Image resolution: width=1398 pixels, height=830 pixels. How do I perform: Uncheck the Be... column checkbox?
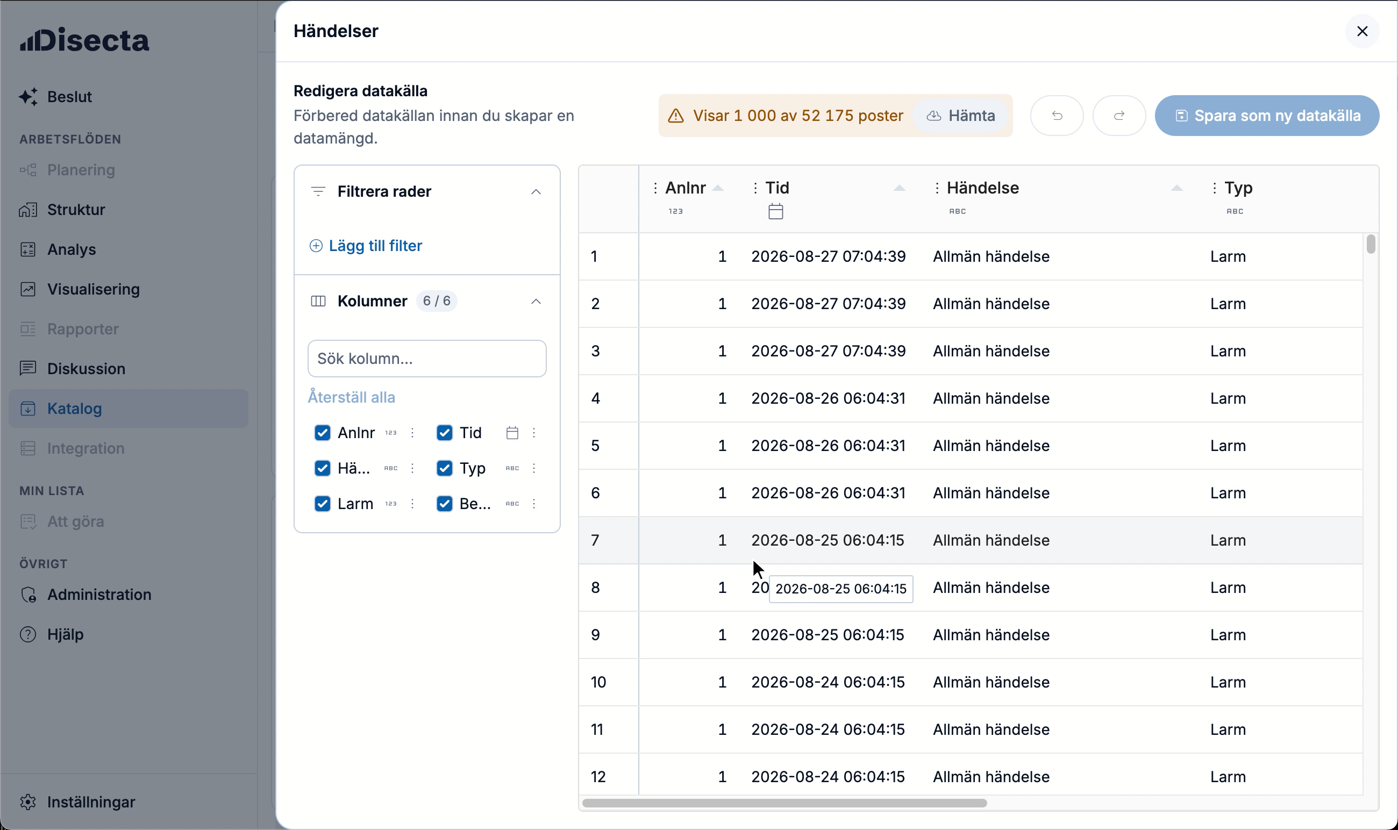444,503
